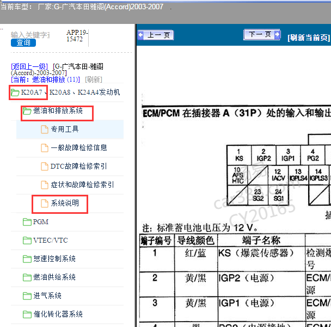Expand the VTEC/VTC folder
Viewport: 331px width, 327px height.
[x=51, y=240]
